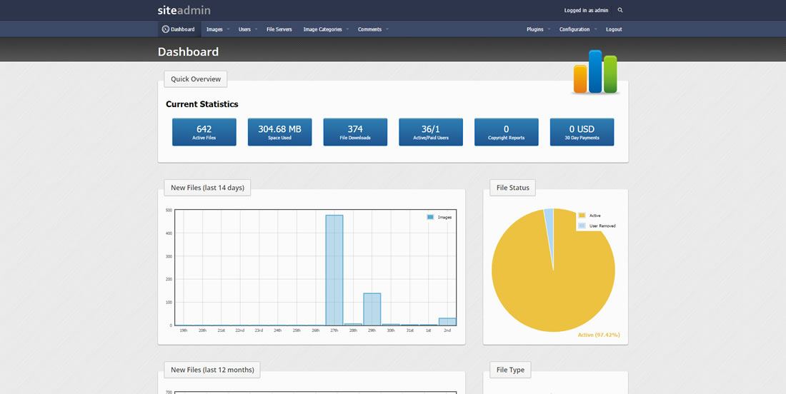The height and width of the screenshot is (394, 786).
Task: Expand the Images dropdown arrow
Action: (x=228, y=29)
